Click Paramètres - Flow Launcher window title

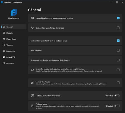click(x=13, y=2)
